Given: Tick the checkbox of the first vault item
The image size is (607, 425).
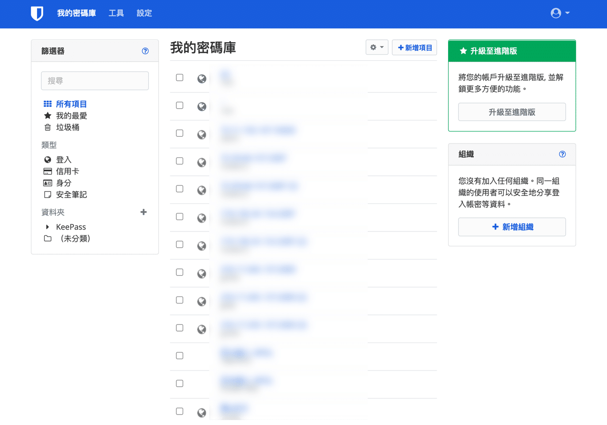Looking at the screenshot, I should 180,77.
